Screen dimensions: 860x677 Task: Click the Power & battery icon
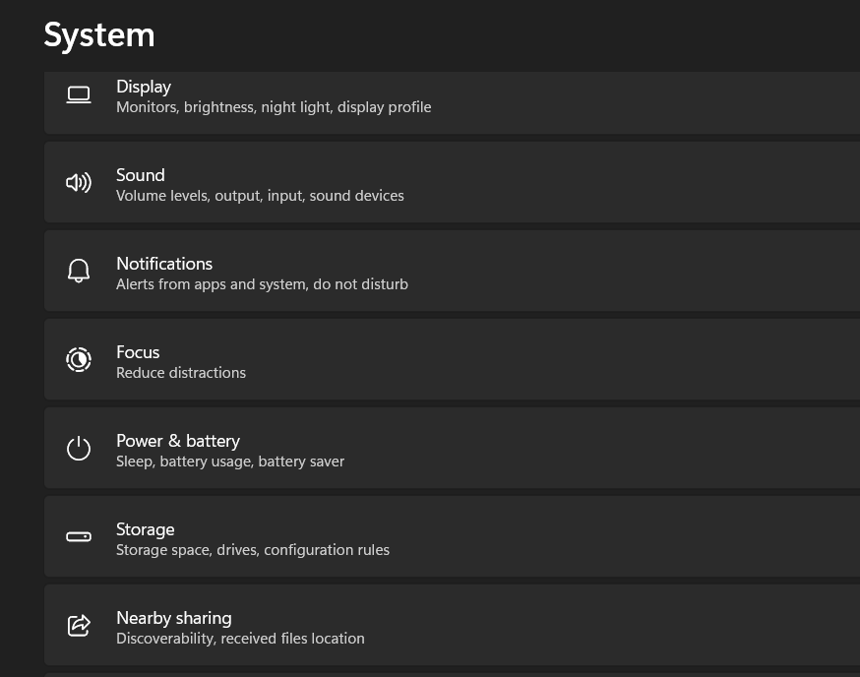click(x=79, y=449)
